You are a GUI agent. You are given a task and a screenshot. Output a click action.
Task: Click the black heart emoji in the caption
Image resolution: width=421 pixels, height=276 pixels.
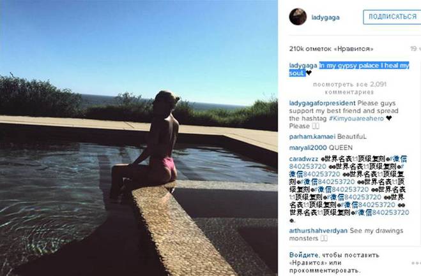(x=309, y=73)
